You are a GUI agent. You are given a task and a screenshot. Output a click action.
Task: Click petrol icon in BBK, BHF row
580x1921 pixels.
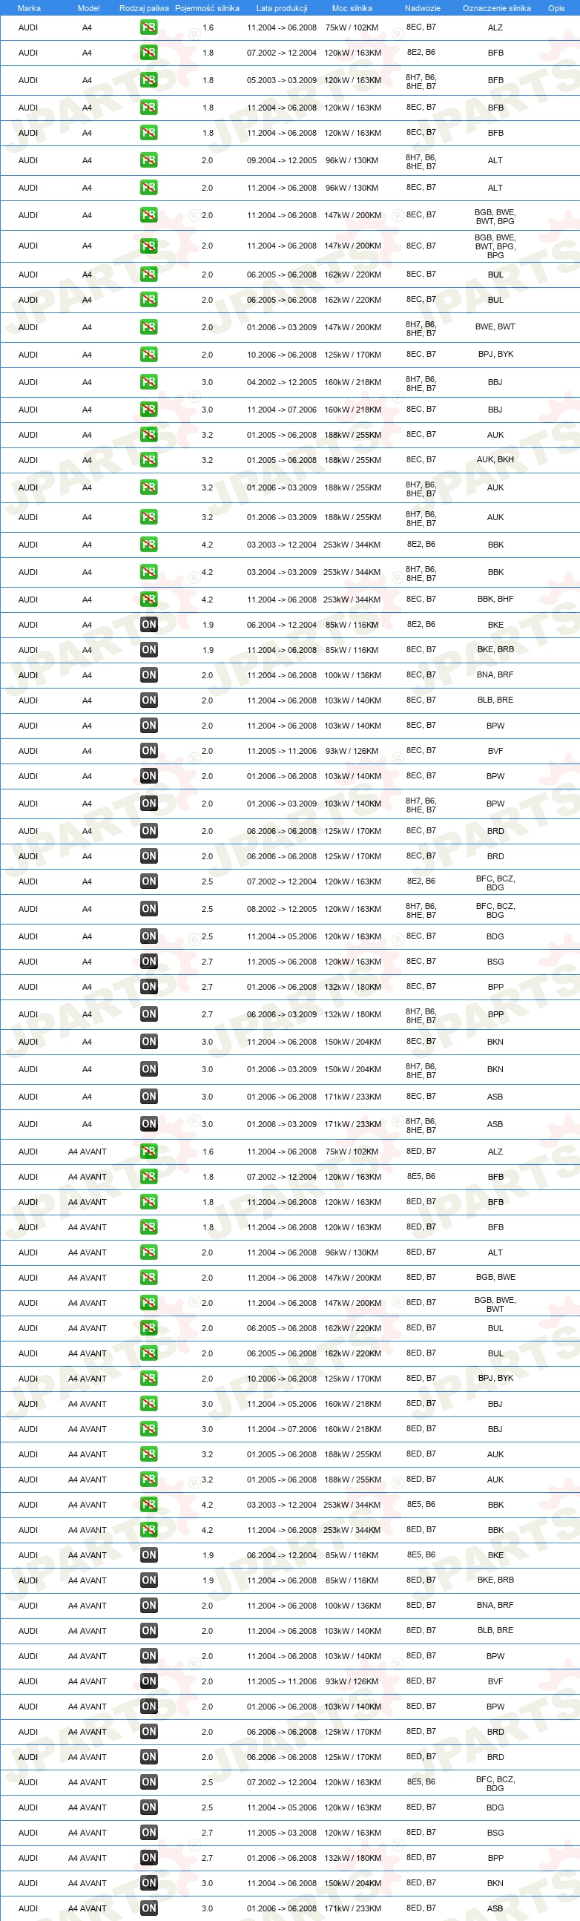[x=149, y=600]
